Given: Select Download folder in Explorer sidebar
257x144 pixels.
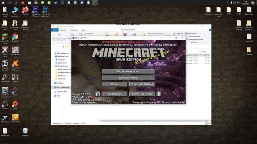Looking at the screenshot, I should pyautogui.click(x=61, y=76).
